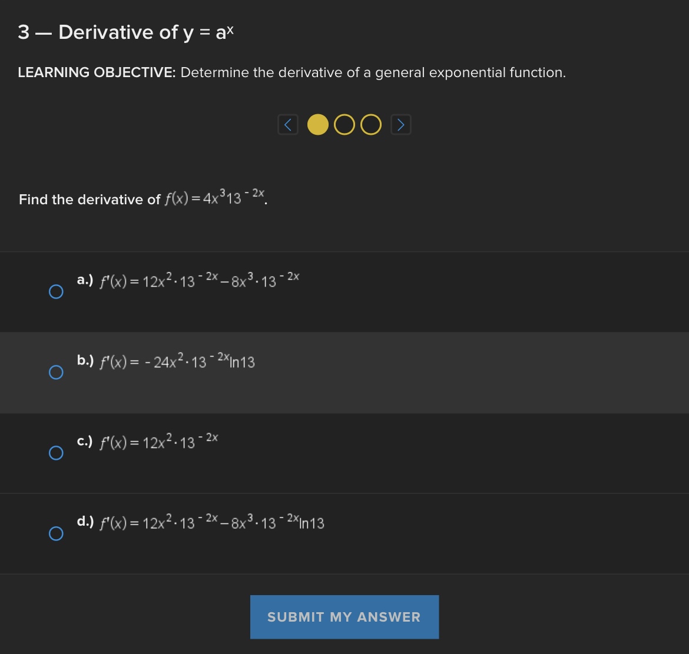The width and height of the screenshot is (689, 654).
Task: Click the right navigation arrow
Action: coord(400,124)
